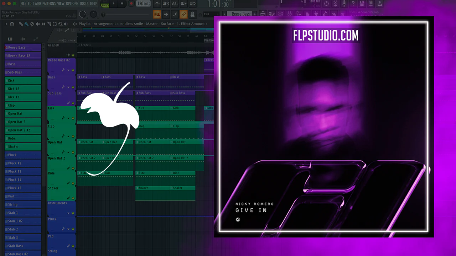Open the Cell snap dropdown
The height and width of the screenshot is (256, 456).
212,14
